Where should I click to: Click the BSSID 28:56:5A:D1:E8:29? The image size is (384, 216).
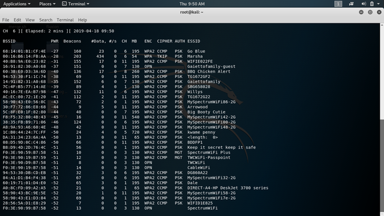pos(24,203)
